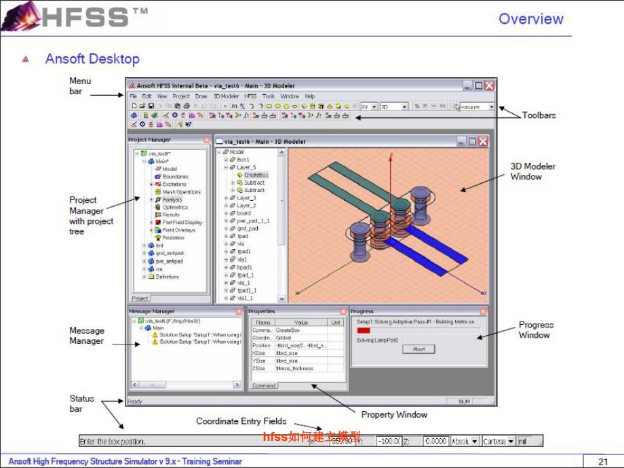Click Message Manager horizontal scroll right arrow
Image resolution: width=624 pixels, height=468 pixels.
[x=237, y=385]
